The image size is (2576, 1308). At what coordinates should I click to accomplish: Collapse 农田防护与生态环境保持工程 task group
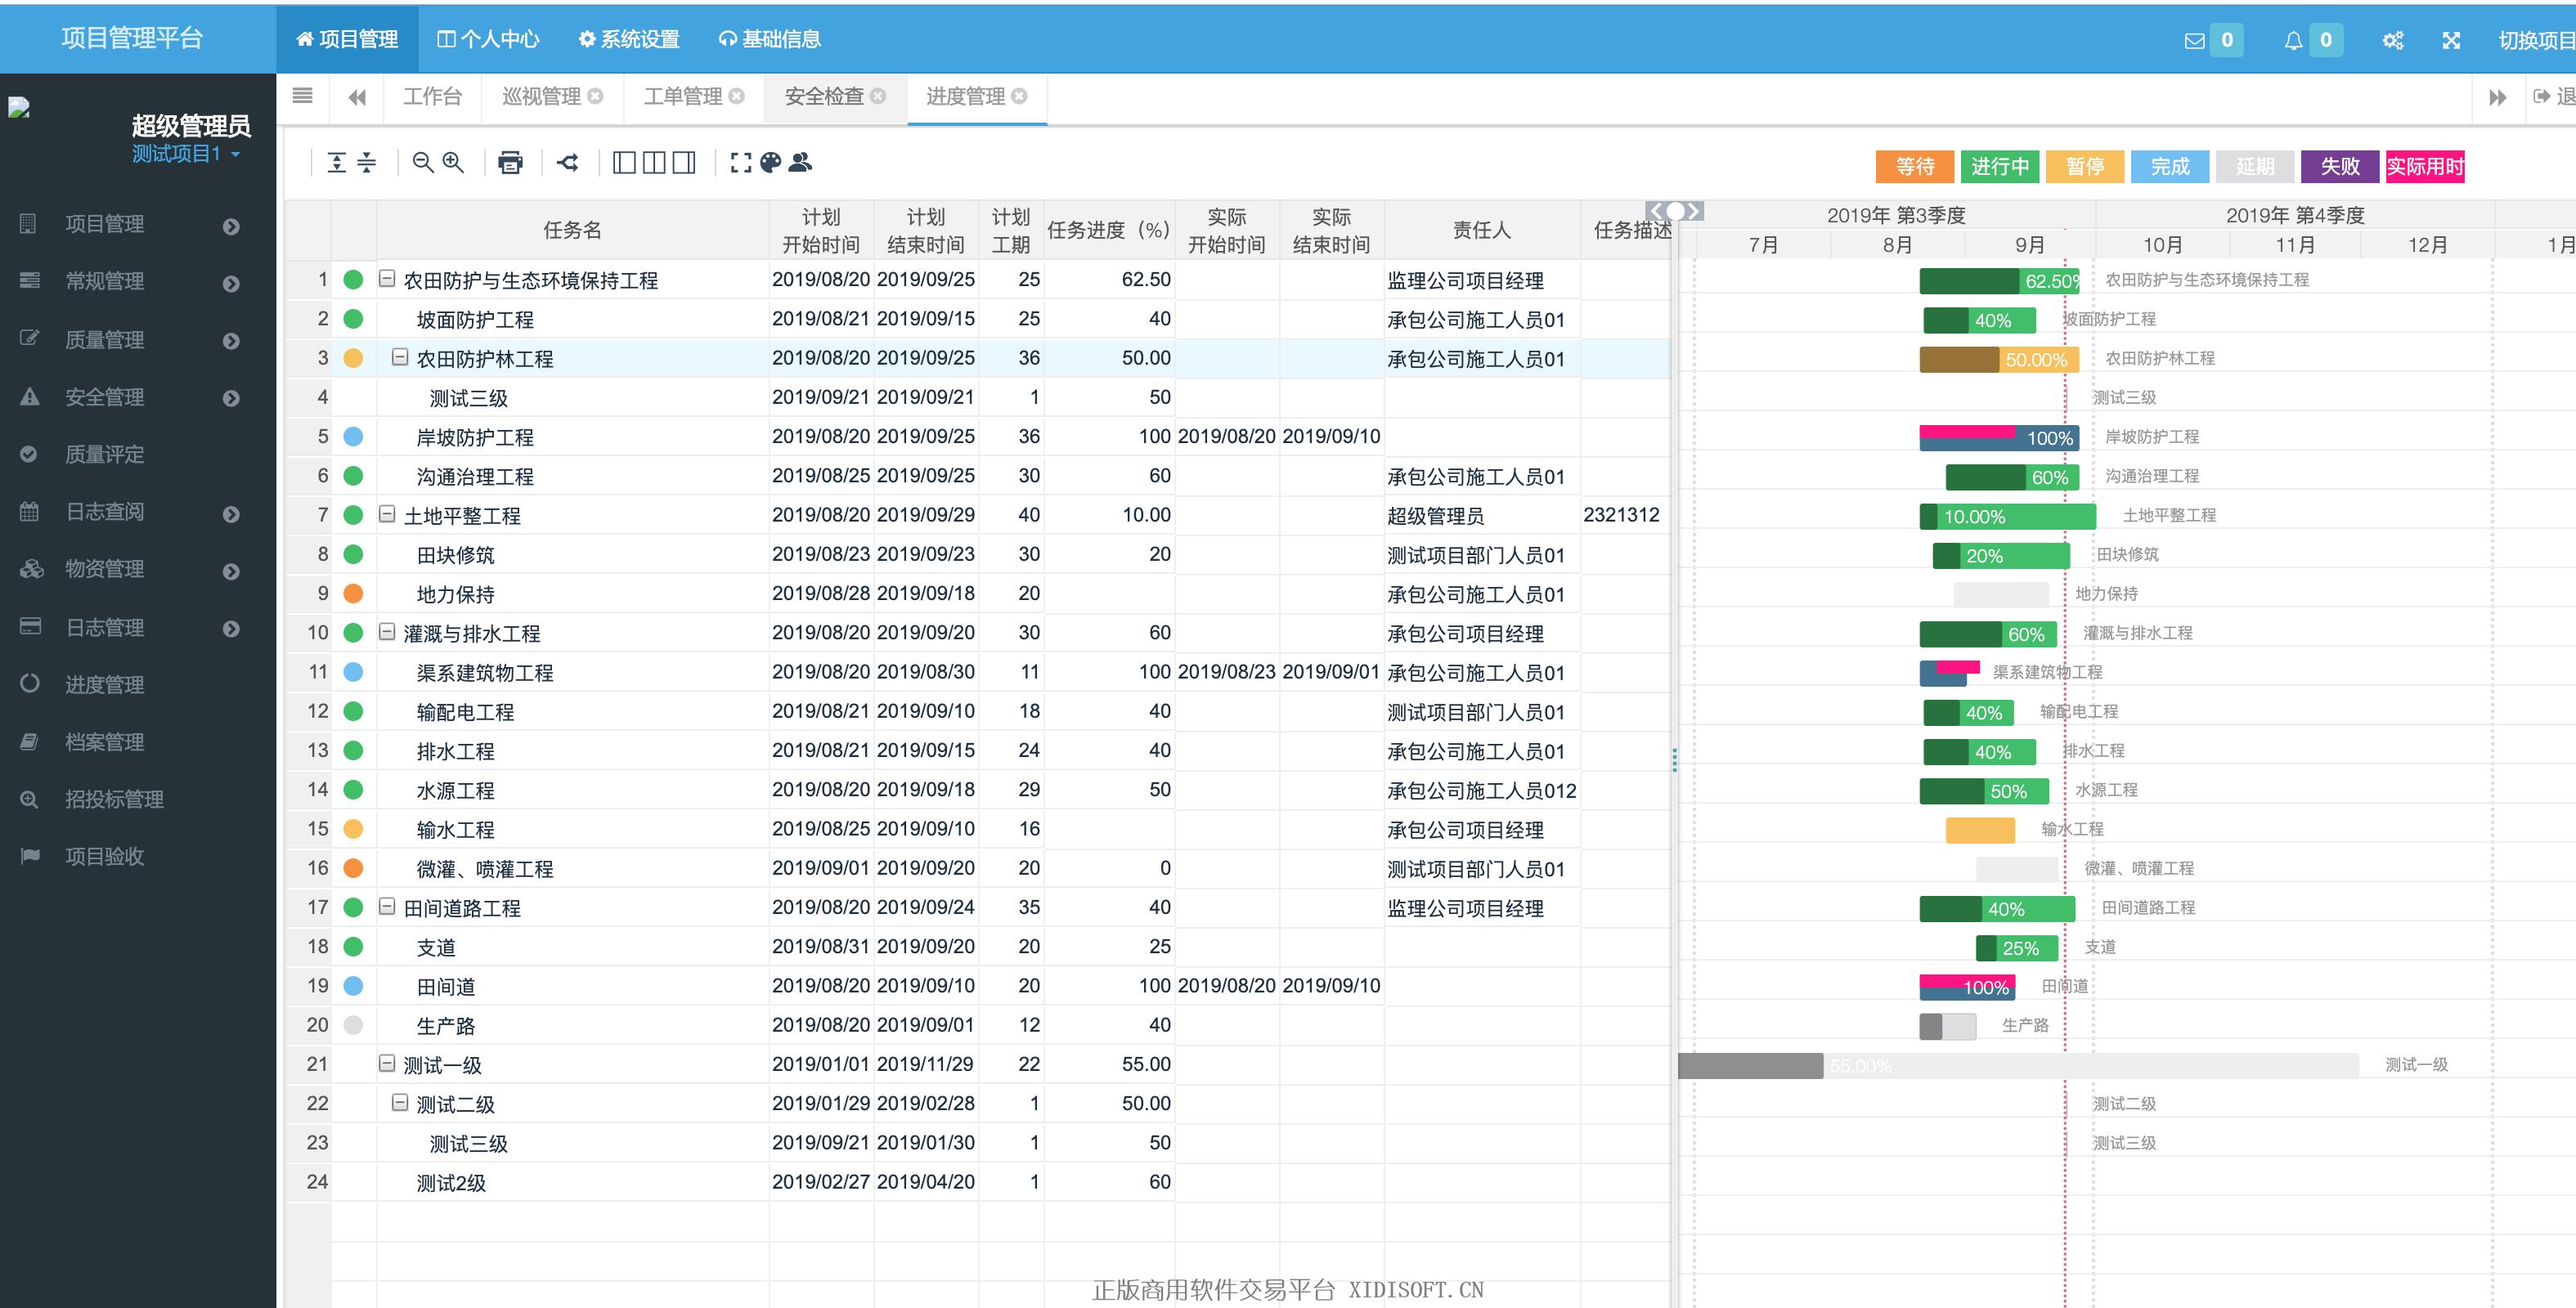(387, 279)
